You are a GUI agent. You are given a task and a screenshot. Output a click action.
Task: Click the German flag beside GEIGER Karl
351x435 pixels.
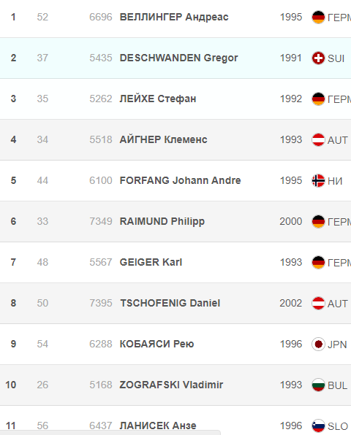click(318, 262)
